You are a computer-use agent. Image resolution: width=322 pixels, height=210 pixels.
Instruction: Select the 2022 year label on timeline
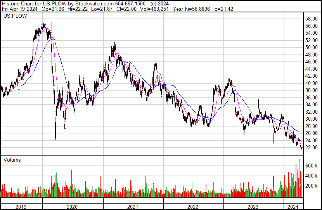[193, 207]
